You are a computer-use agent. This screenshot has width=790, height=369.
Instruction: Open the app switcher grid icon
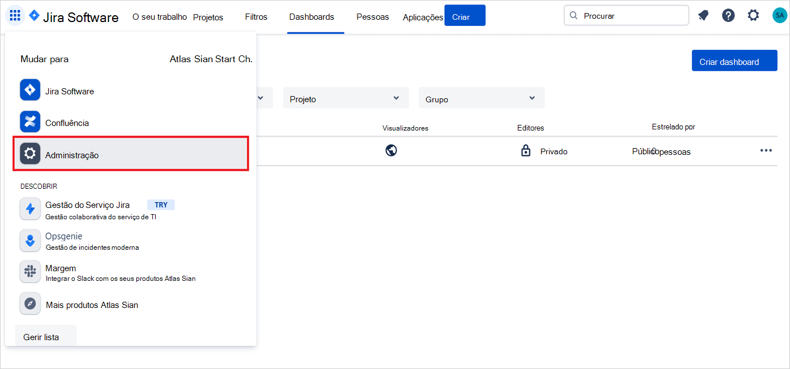15,15
